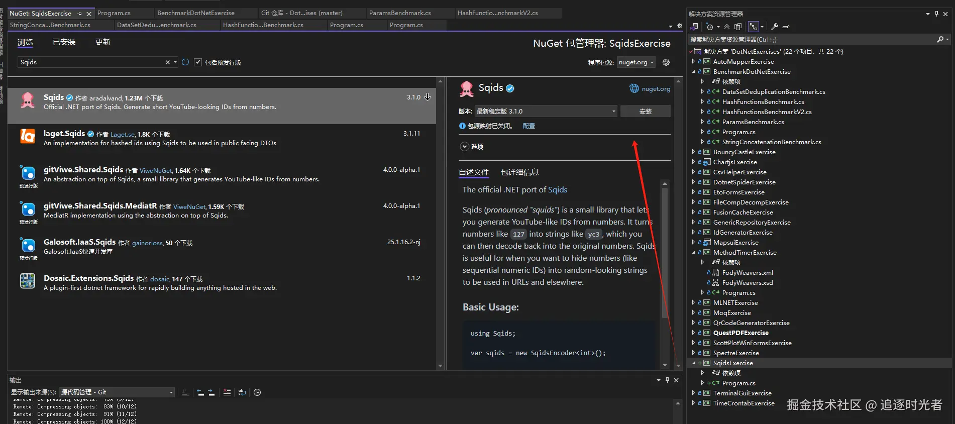This screenshot has height=424, width=955.
Task: Open the Output source Git dropdown
Action: 117,392
